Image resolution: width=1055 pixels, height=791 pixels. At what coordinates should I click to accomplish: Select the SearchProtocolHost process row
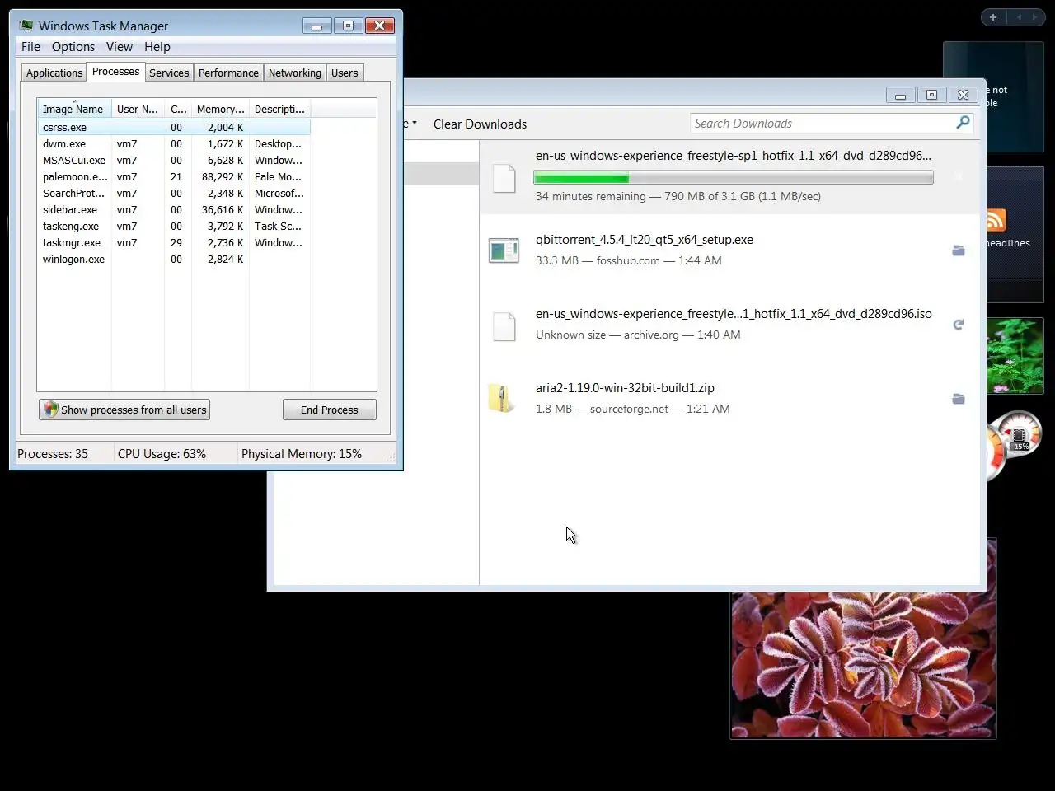coord(174,193)
